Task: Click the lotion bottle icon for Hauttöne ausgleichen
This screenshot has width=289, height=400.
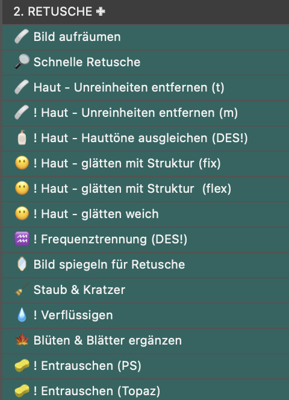Action: point(22,138)
